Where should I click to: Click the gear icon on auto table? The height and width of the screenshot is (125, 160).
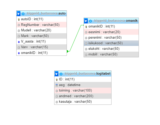point(23,13)
